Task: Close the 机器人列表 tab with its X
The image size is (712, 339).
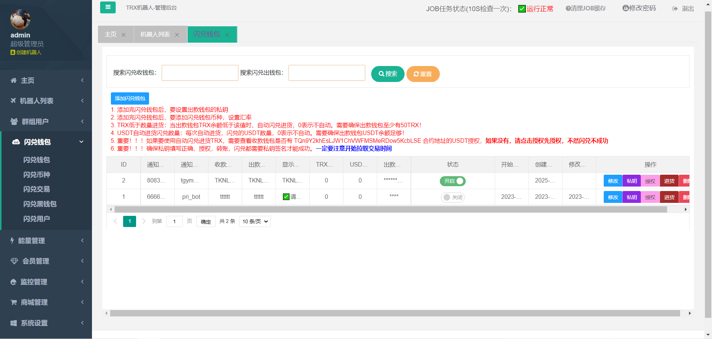Action: (177, 35)
